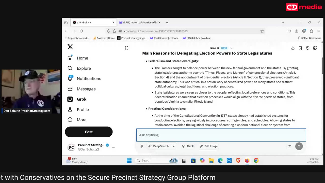Click the site padlock icon
This screenshot has height=183, width=325.
coord(114,31)
